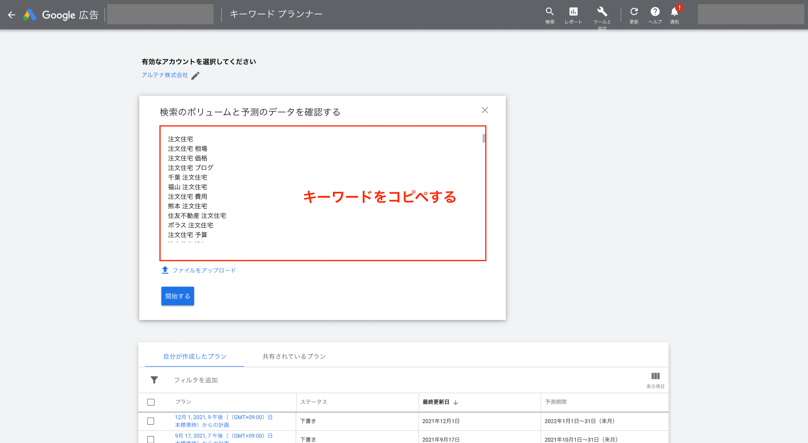The height and width of the screenshot is (443, 808).
Task: Click the keyword textarea scrollbar thumb
Action: (484, 138)
